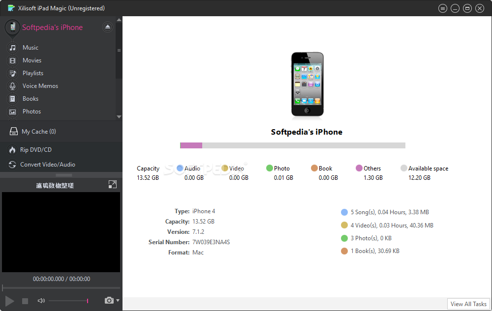Click the Convert Video/Audio cycle icon
The height and width of the screenshot is (311, 492).
[12, 165]
